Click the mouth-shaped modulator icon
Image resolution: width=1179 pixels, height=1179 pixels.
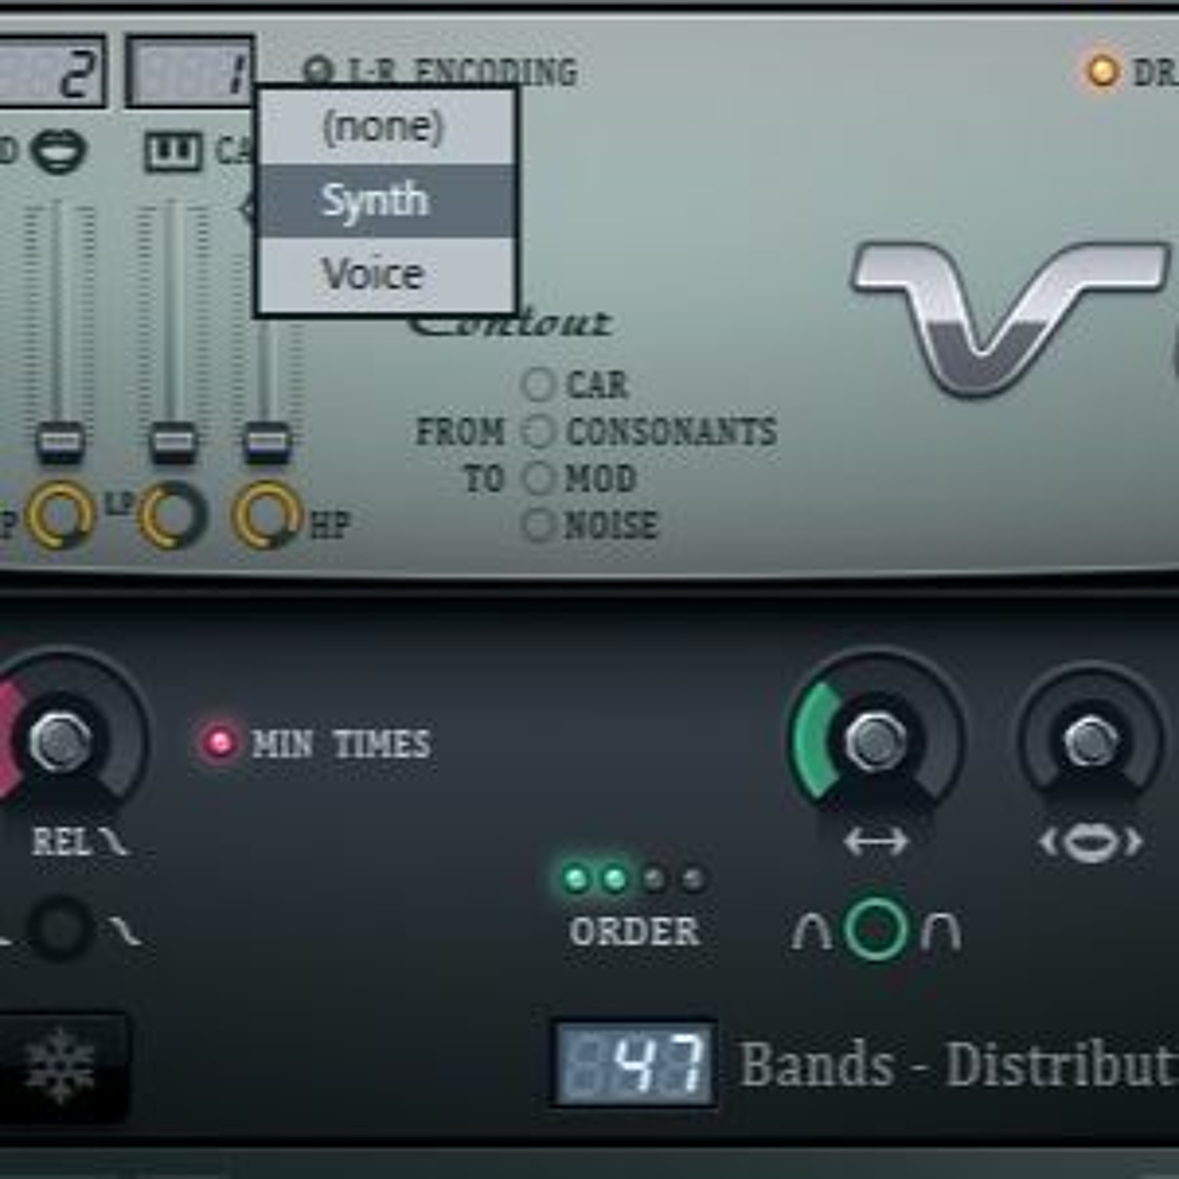(59, 151)
